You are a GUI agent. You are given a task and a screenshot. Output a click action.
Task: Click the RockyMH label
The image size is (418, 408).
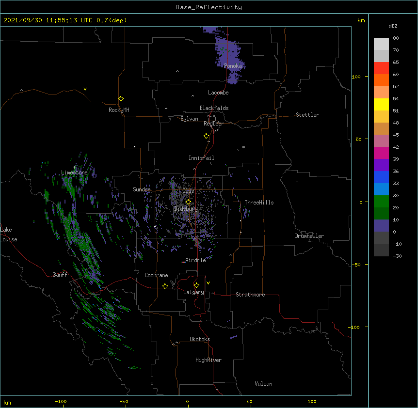pos(119,110)
